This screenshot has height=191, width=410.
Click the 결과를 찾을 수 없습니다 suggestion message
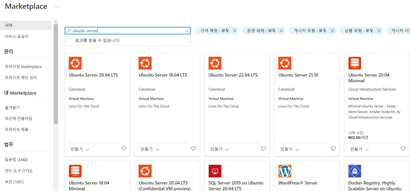(98, 40)
